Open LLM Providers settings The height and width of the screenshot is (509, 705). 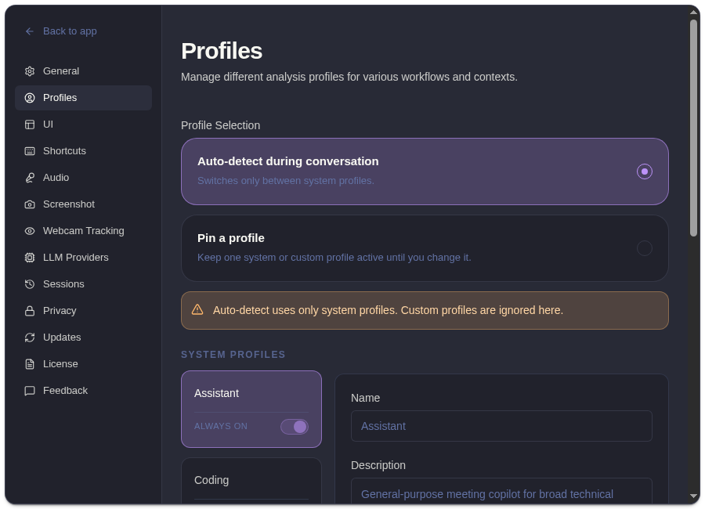pos(83,257)
